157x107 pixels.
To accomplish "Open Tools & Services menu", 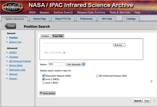I will (120, 12).
